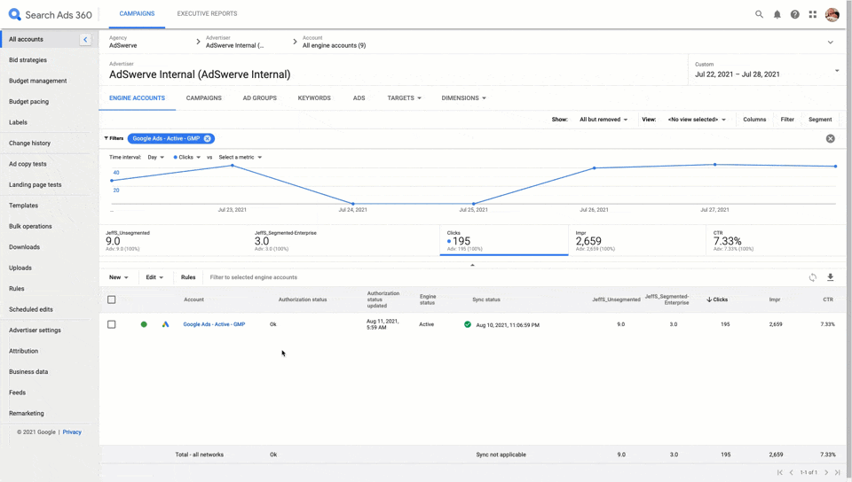Open Budget management in sidebar
This screenshot has width=852, height=482.
(x=38, y=81)
